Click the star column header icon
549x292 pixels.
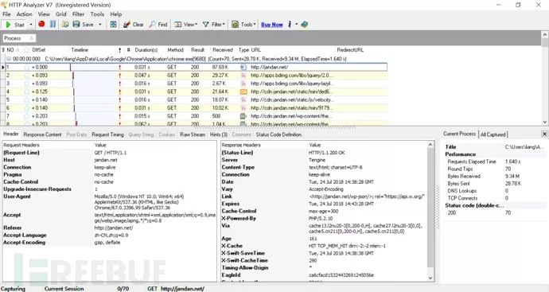coord(26,49)
